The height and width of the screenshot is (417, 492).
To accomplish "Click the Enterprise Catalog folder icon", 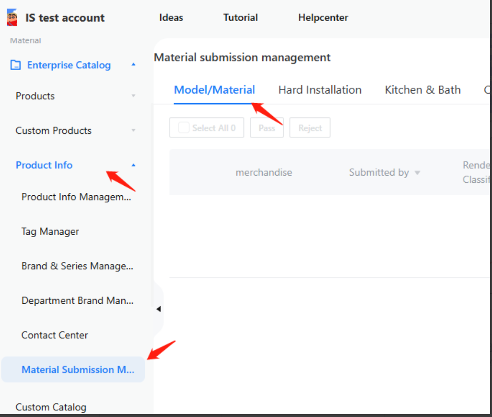I will [x=16, y=65].
